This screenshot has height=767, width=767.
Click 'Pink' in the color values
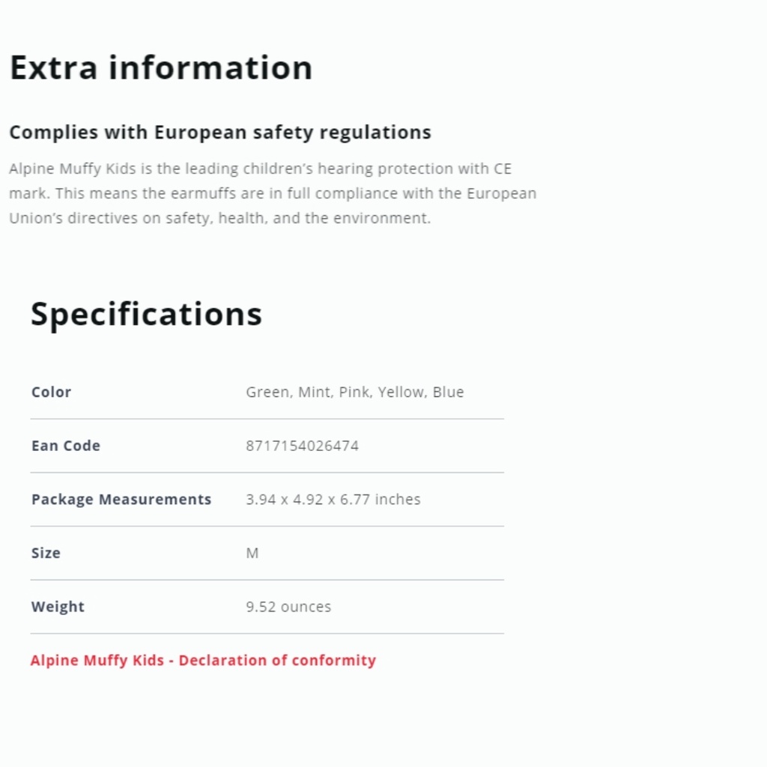pos(354,392)
